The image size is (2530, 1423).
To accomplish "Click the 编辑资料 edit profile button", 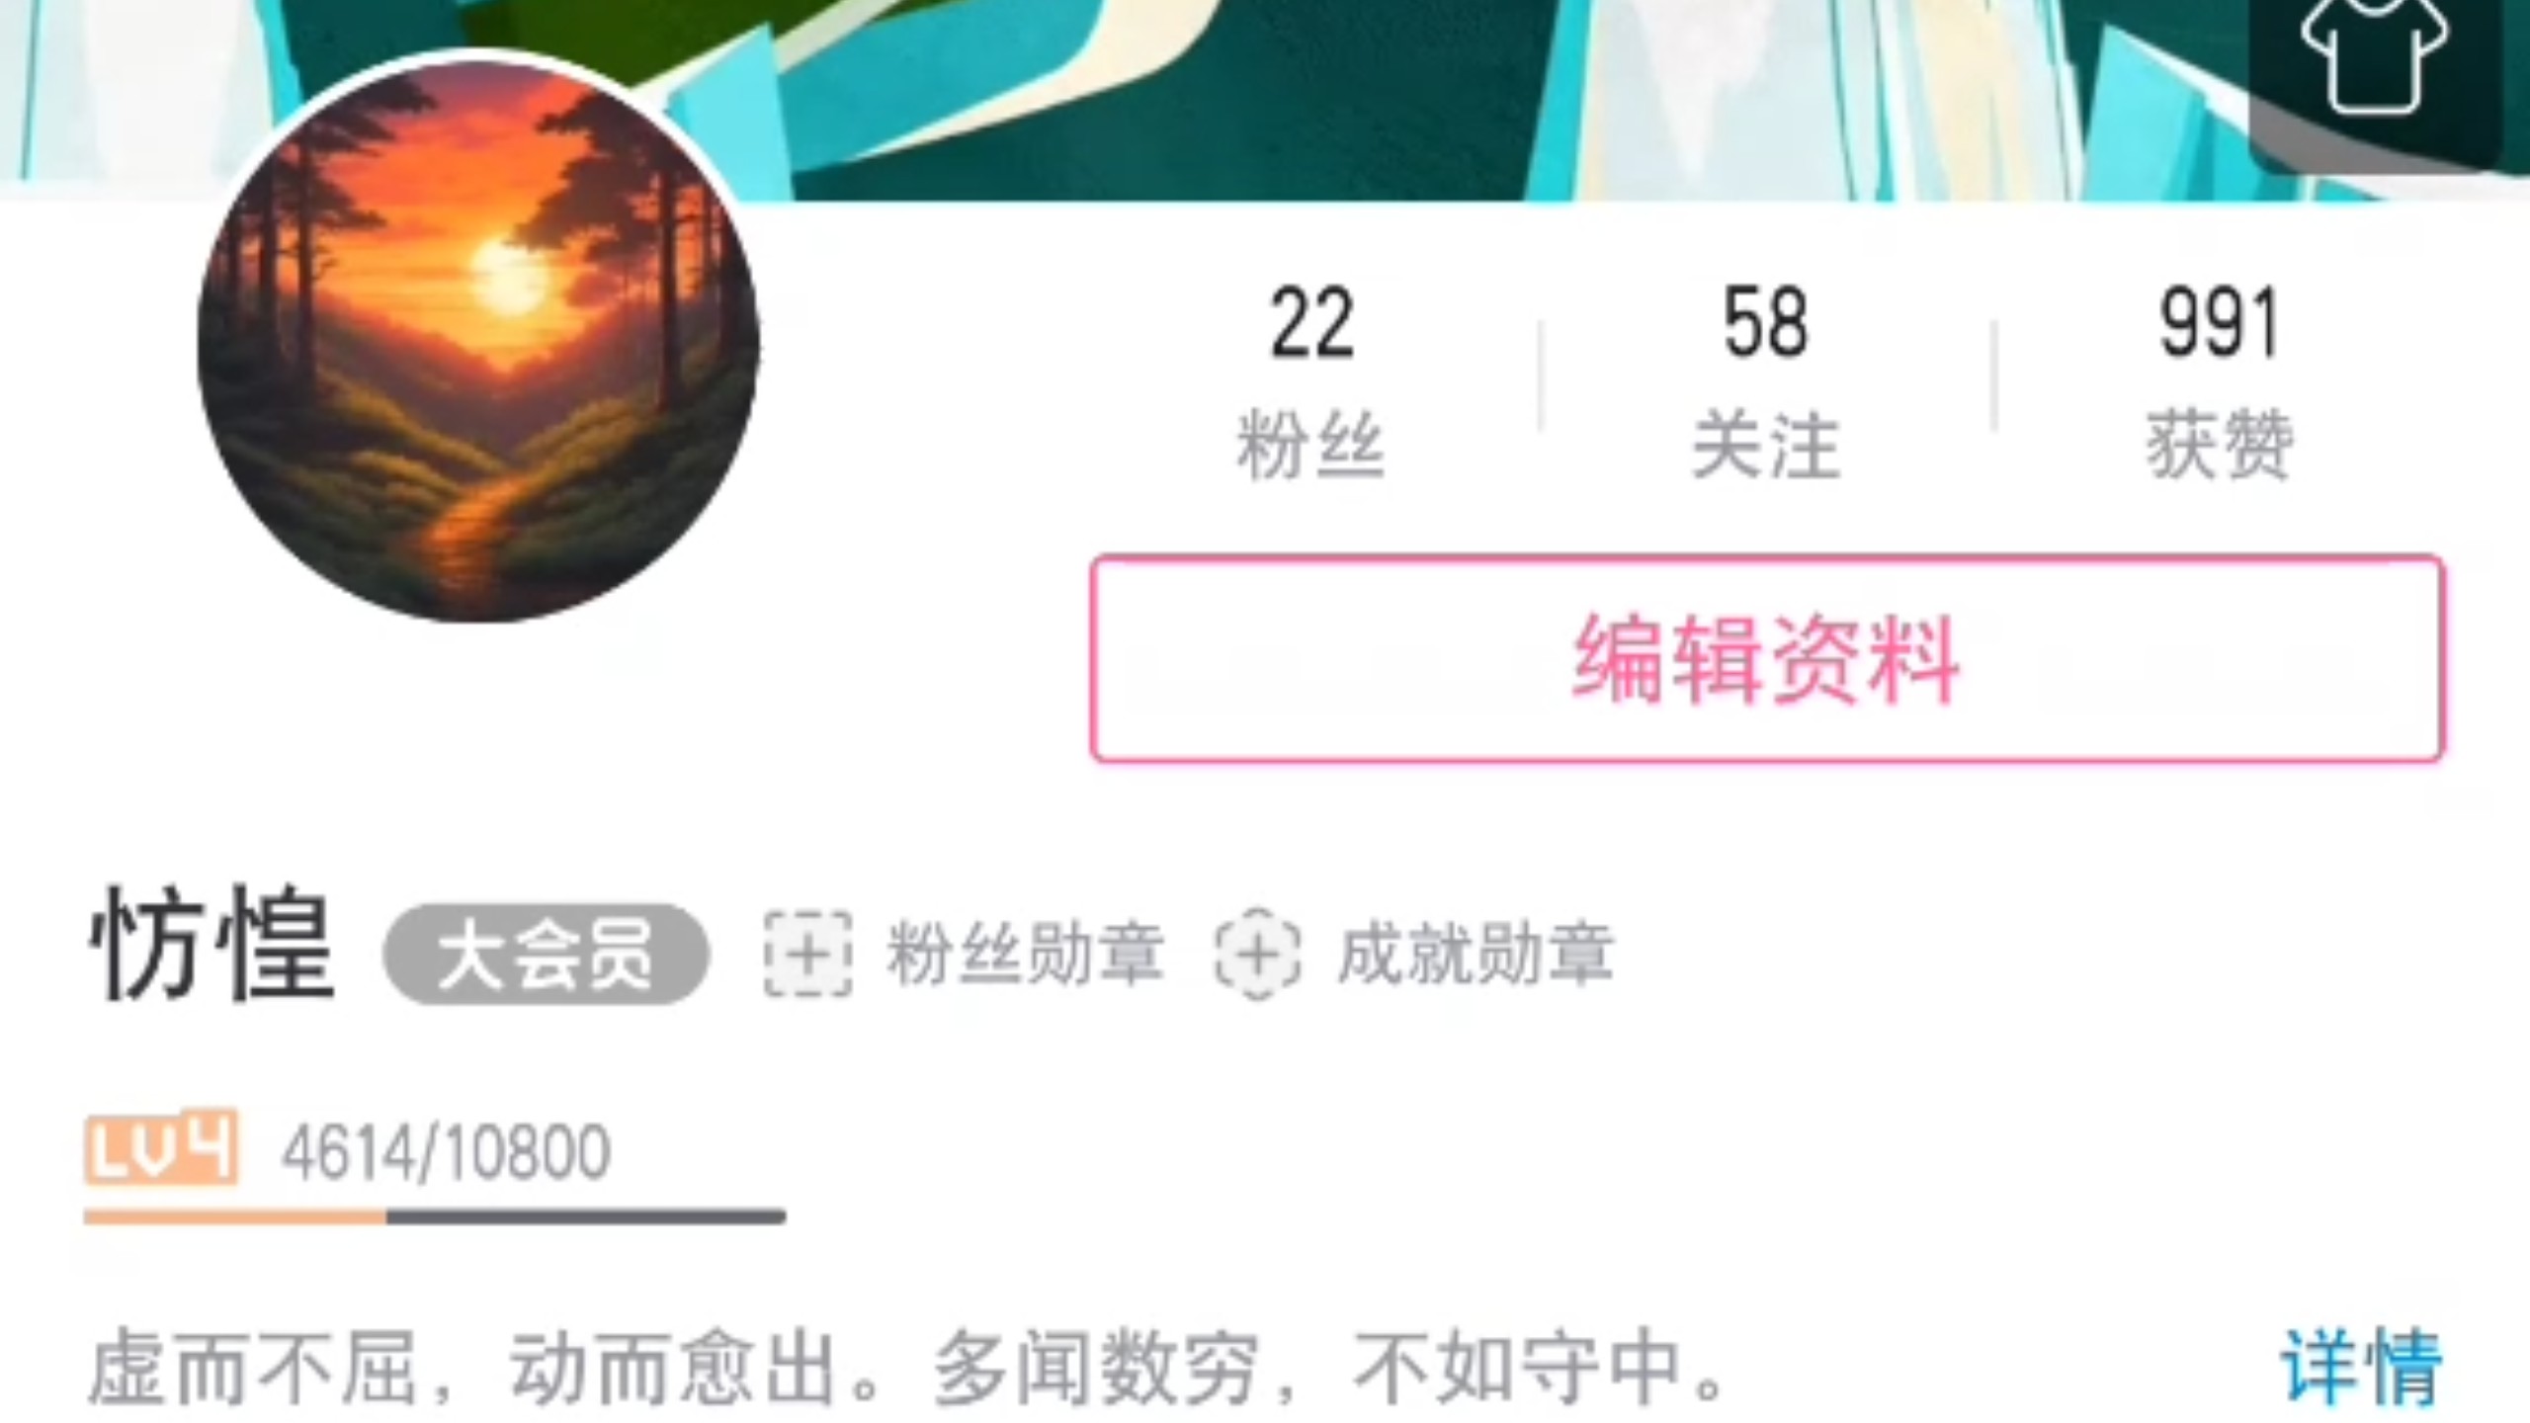I will (x=1767, y=659).
